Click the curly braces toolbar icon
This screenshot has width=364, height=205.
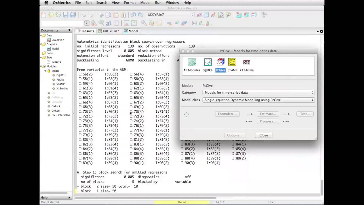[194, 23]
